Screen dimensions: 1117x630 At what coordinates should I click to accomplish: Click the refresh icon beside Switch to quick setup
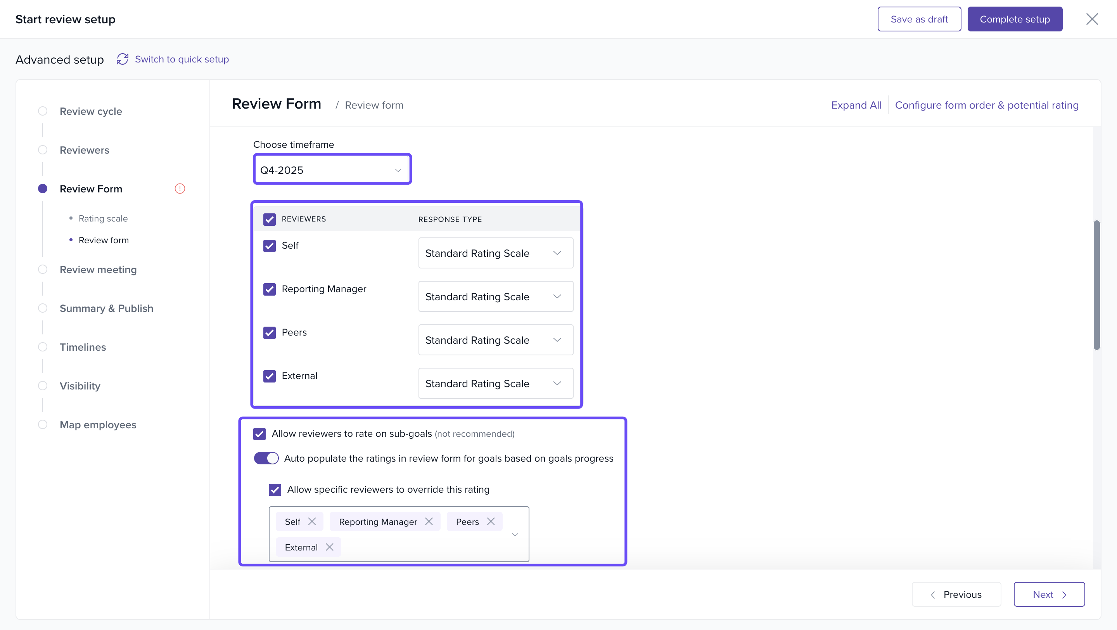[x=122, y=59]
